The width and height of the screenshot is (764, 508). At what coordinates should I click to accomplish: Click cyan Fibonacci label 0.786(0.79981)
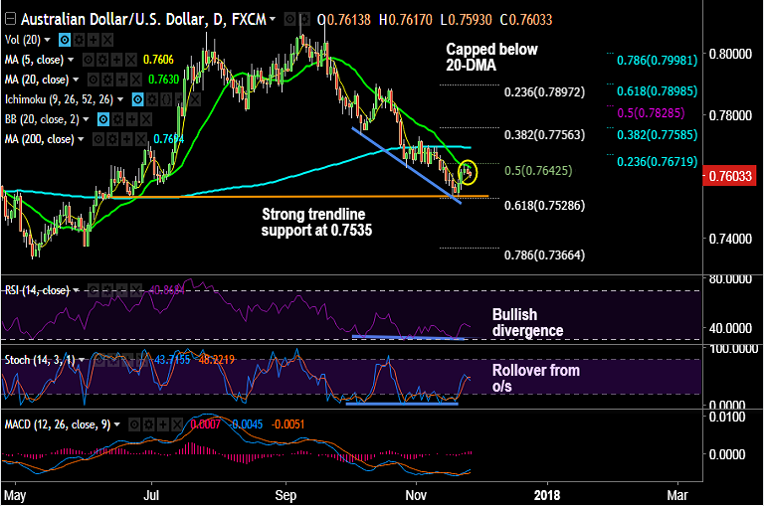point(657,61)
